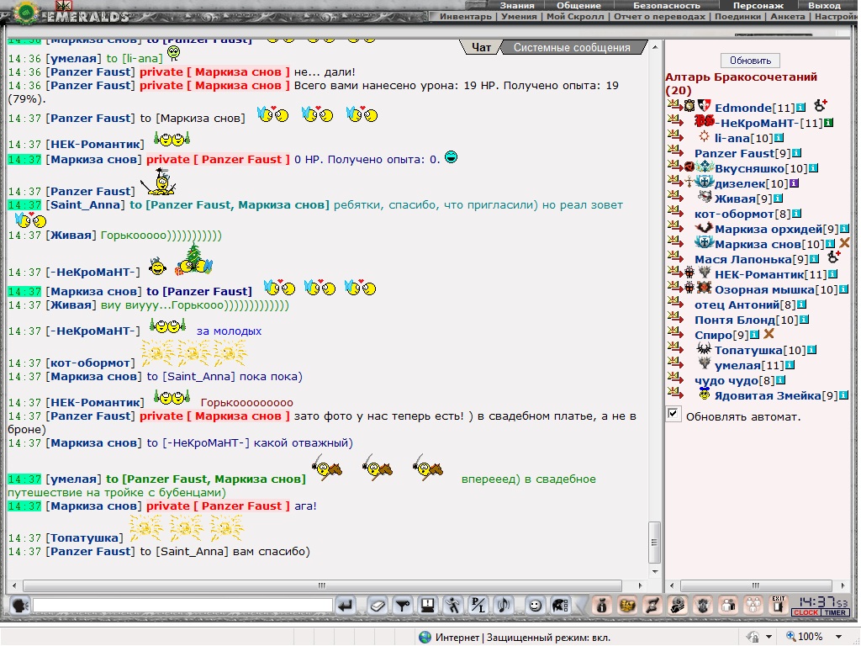Open the Персонаж menu
This screenshot has width=861, height=646.
[758, 6]
